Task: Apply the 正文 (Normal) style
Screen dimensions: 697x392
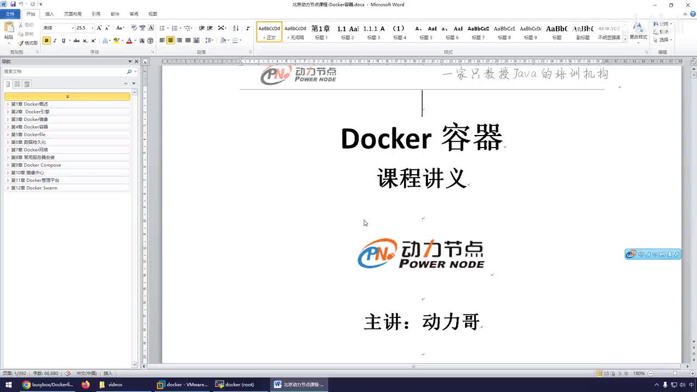Action: 270,32
